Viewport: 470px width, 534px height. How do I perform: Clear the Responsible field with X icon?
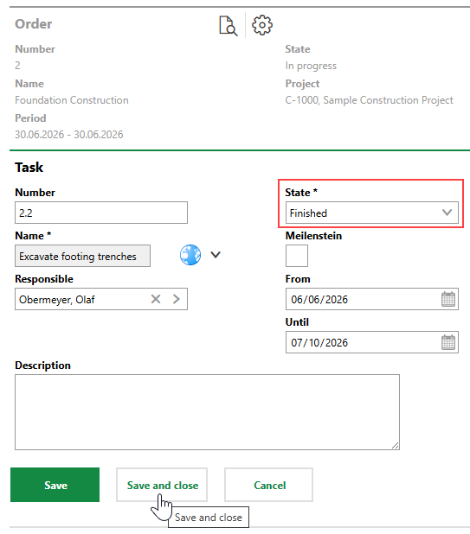(x=156, y=299)
